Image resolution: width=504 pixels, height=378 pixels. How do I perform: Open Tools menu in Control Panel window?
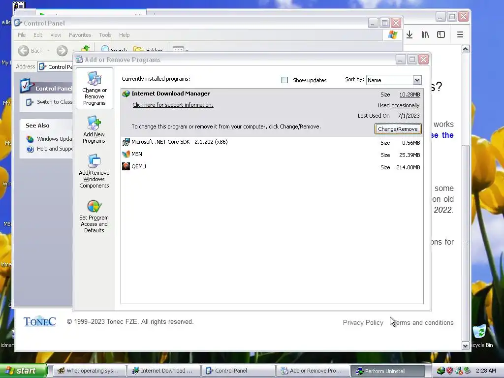click(105, 35)
